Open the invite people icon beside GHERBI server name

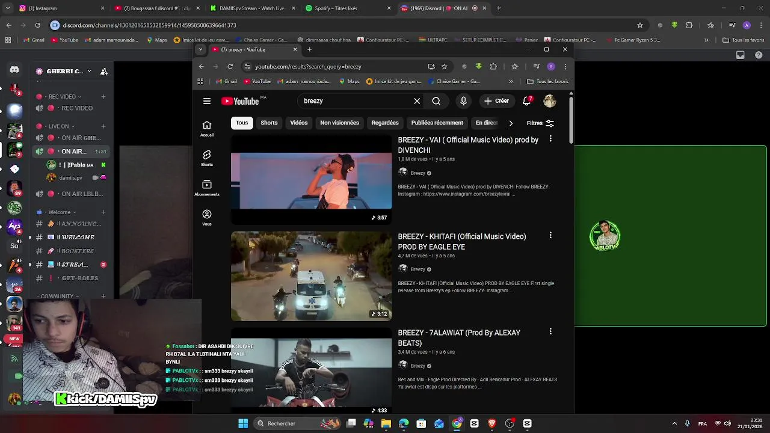tap(104, 72)
